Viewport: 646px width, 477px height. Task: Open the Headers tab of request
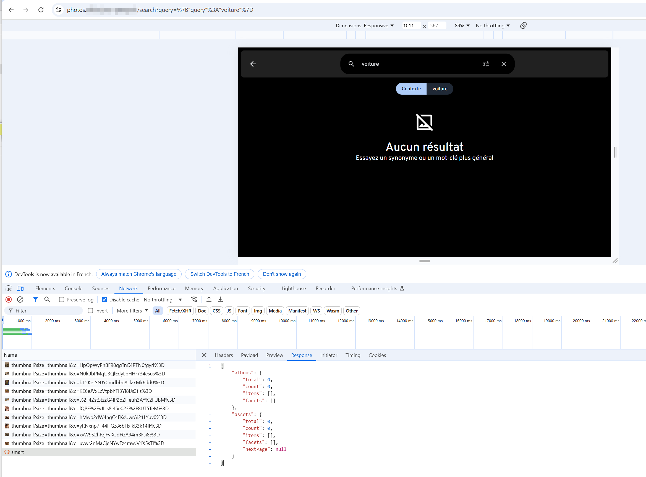tap(224, 355)
